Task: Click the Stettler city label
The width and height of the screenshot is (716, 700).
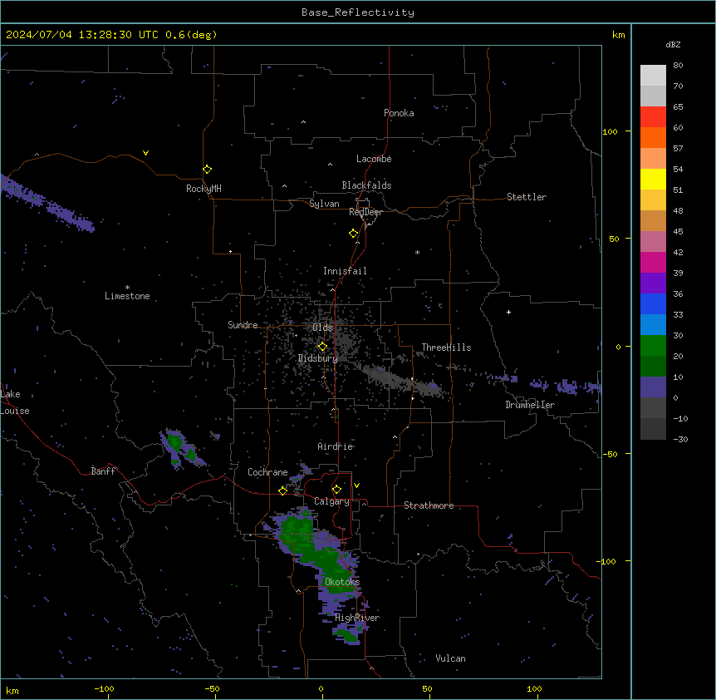Action: click(x=527, y=197)
